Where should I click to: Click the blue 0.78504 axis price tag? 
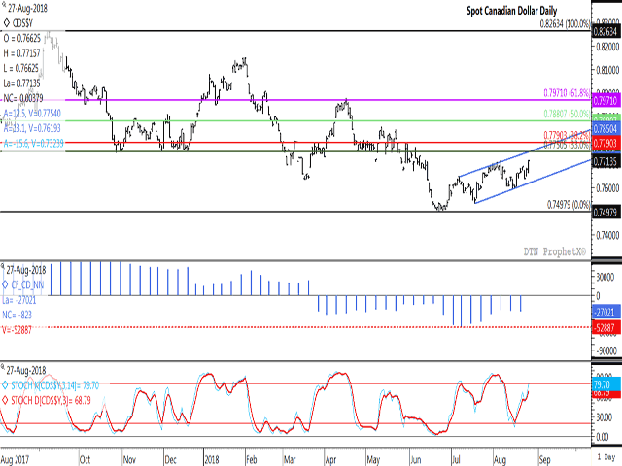click(606, 128)
